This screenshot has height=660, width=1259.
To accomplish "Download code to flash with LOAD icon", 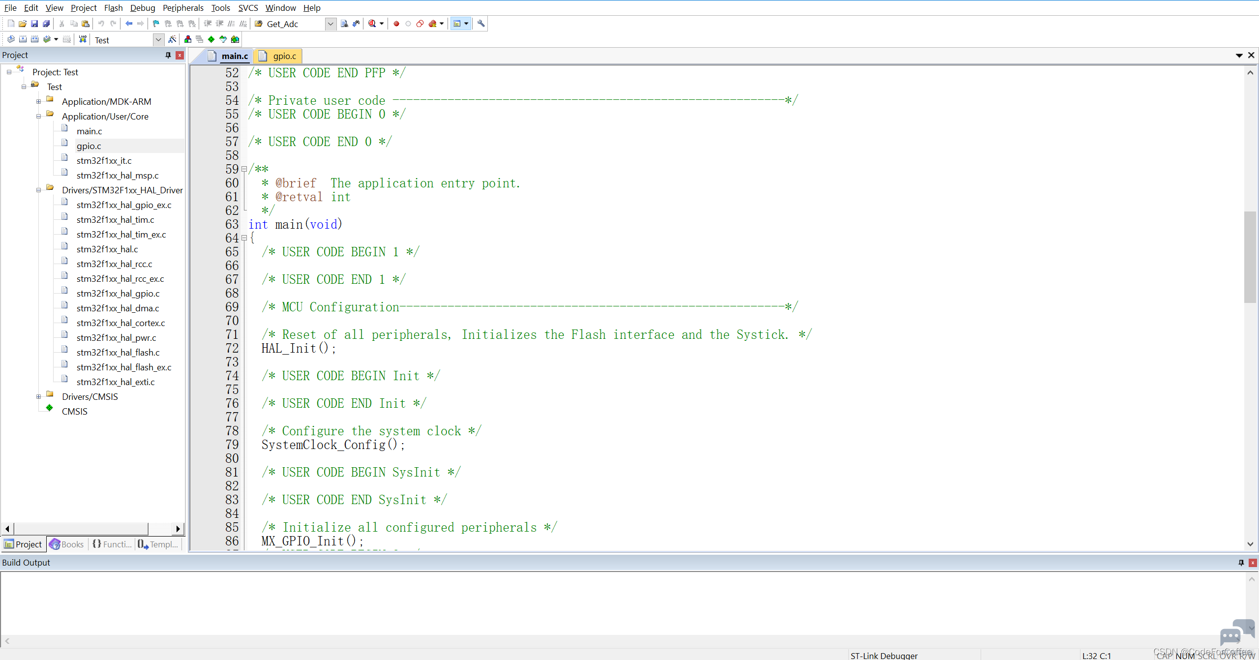I will 83,39.
